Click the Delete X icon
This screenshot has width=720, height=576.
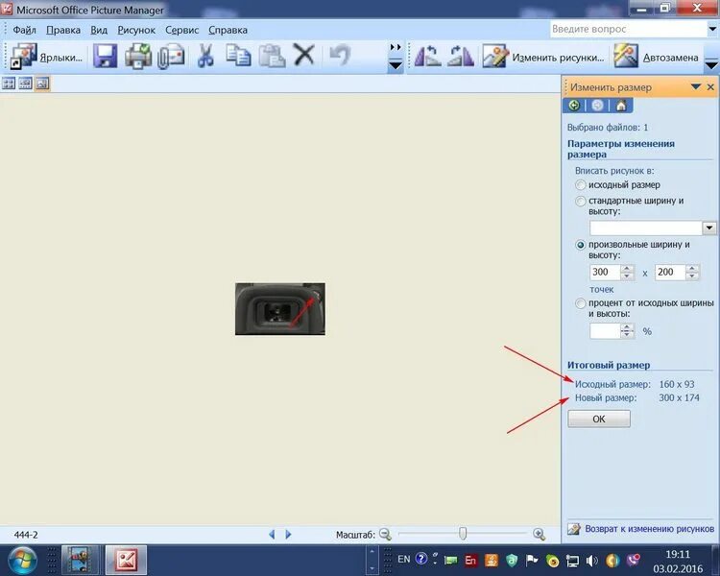304,56
